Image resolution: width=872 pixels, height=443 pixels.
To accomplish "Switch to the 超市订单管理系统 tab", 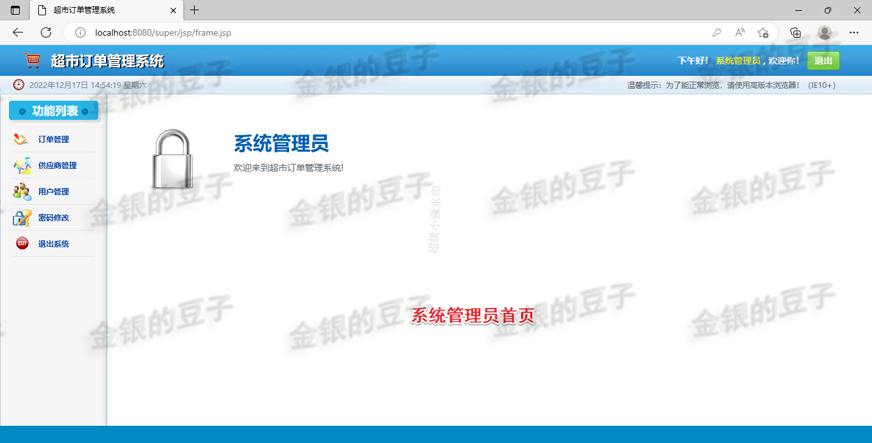I will coord(96,10).
